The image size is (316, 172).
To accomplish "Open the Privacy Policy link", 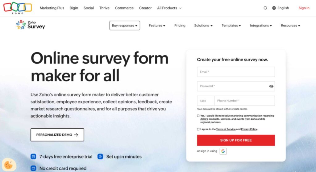I will pyautogui.click(x=249, y=129).
